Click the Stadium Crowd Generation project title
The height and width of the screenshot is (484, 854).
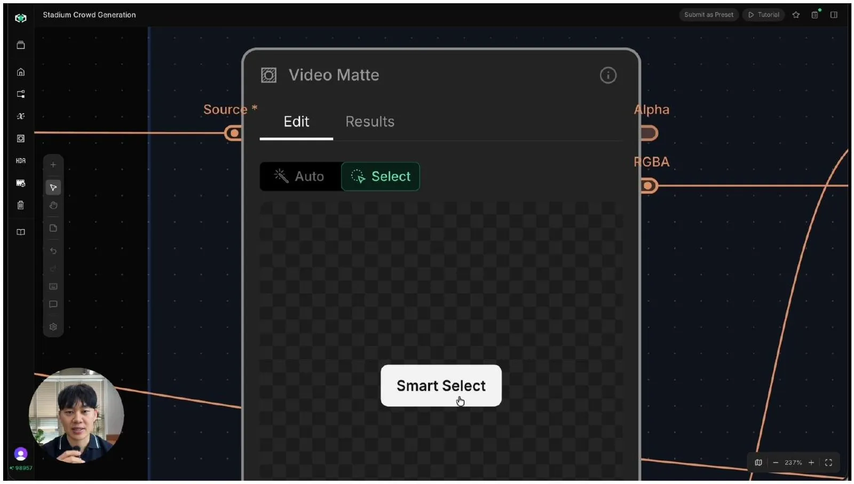(x=89, y=15)
